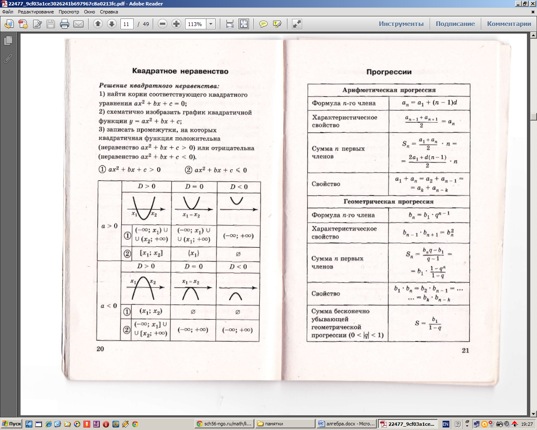Click page number 21 in document

tap(465, 351)
